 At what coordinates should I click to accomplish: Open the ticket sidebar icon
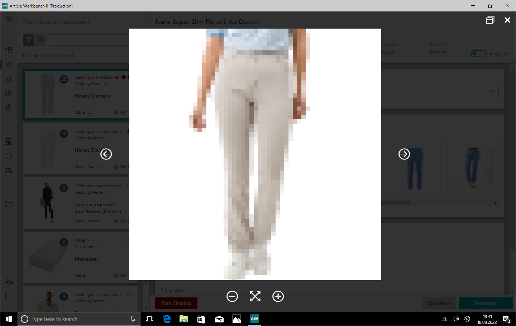pyautogui.click(x=9, y=204)
